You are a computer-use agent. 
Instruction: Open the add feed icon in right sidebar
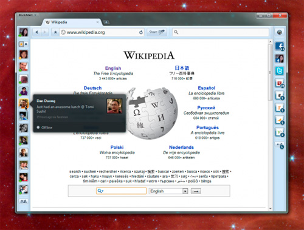click(x=280, y=145)
